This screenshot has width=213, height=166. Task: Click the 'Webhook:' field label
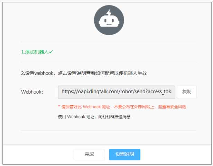32,92
